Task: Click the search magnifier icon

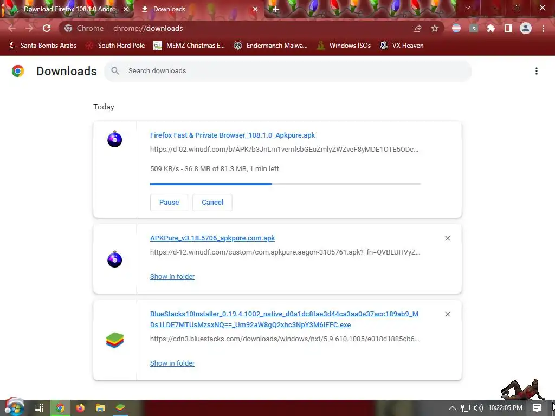Action: 115,71
